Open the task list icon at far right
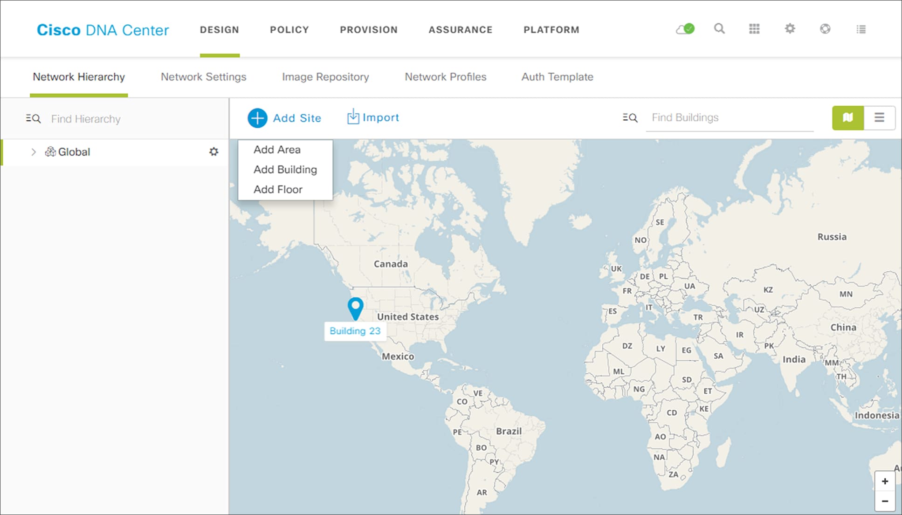The image size is (902, 515). [x=861, y=29]
